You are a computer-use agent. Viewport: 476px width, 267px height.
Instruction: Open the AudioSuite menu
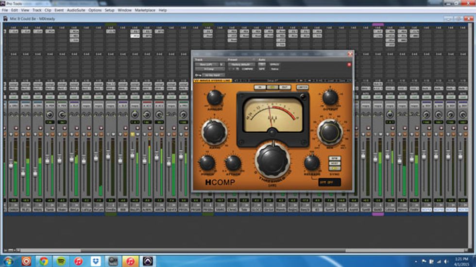point(76,10)
